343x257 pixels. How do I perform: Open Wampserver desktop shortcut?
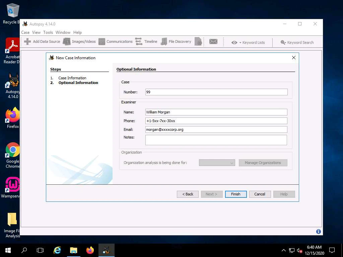[x=10, y=187]
